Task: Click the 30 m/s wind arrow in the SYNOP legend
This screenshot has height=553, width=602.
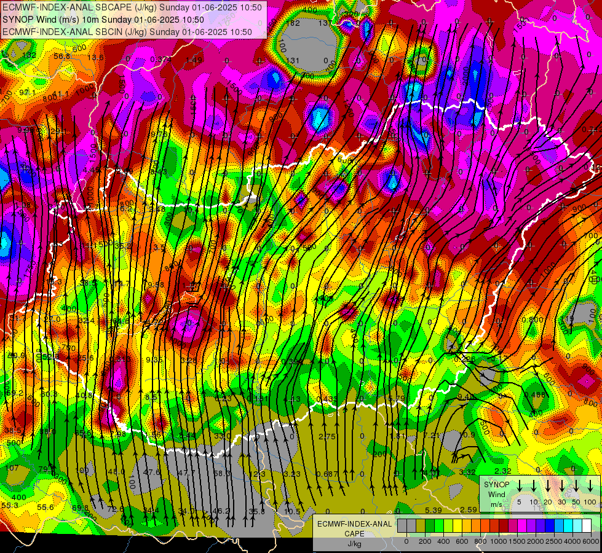Action: click(561, 486)
